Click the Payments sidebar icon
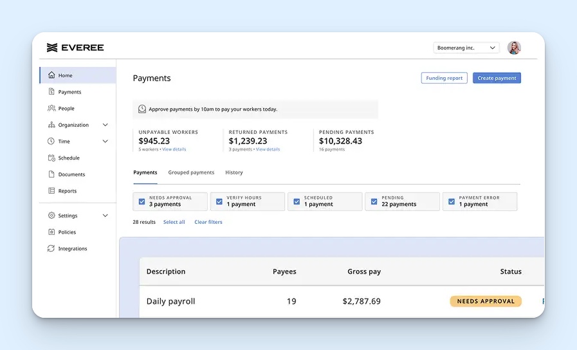The height and width of the screenshot is (350, 577). point(51,91)
